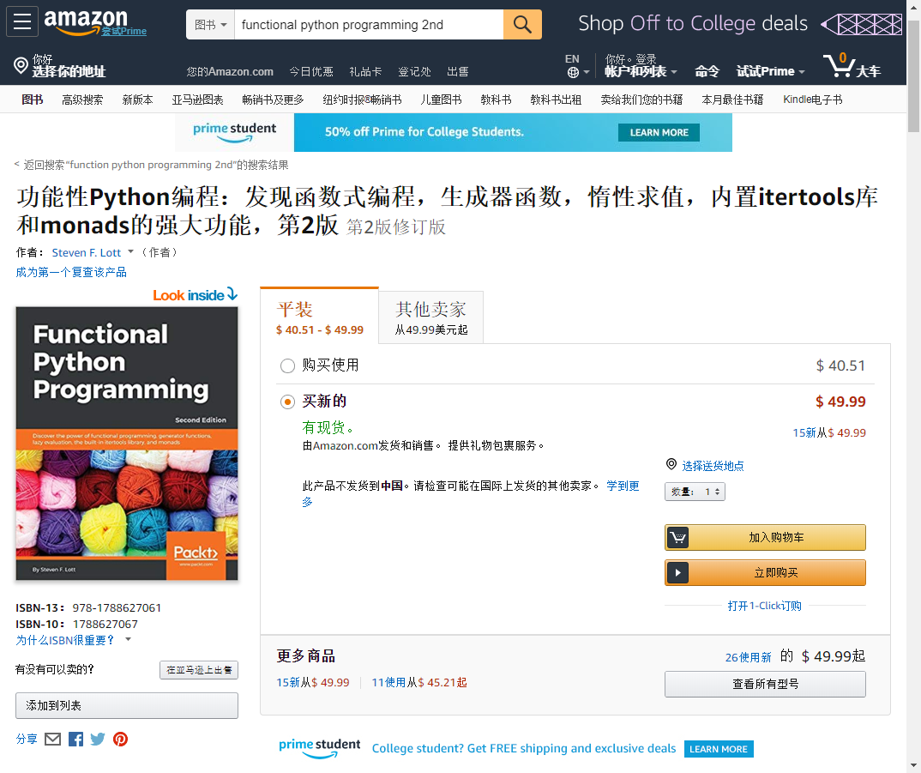Open 命令 orders link
921x773 pixels.
pyautogui.click(x=707, y=71)
